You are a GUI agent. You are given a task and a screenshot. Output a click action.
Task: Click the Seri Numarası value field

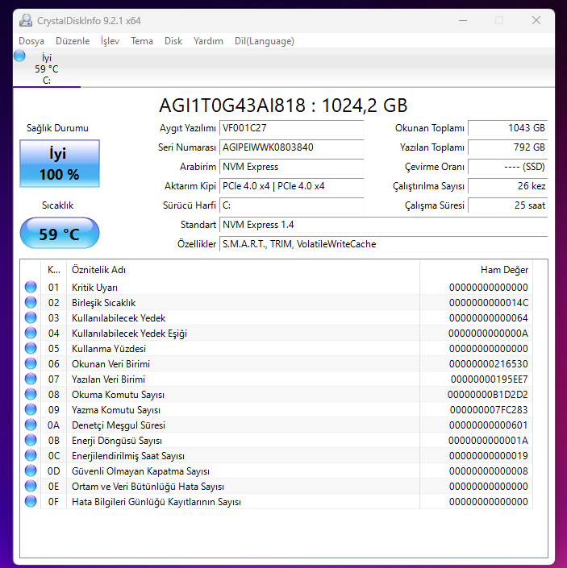click(x=291, y=147)
